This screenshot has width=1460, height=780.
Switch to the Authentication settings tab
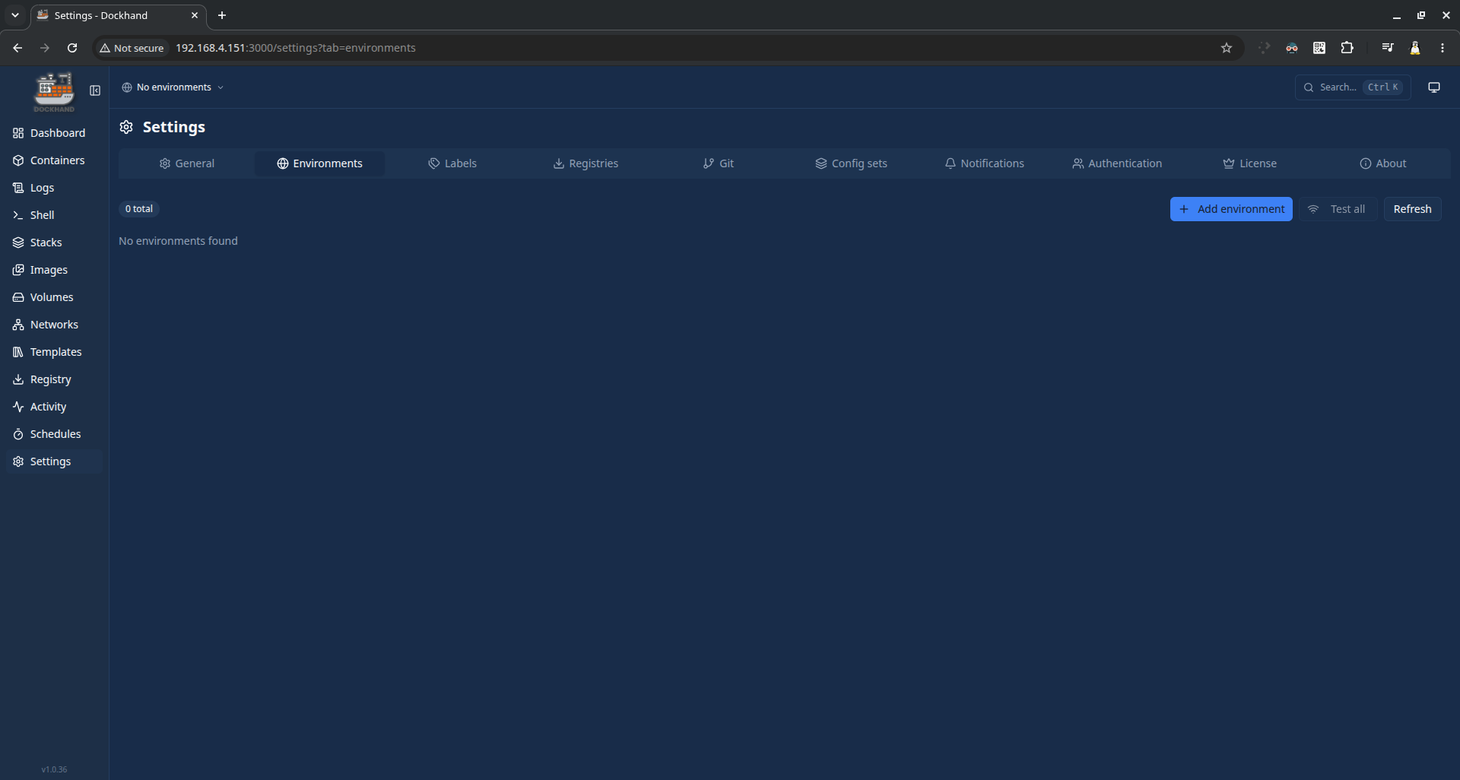point(1117,163)
